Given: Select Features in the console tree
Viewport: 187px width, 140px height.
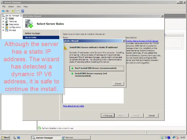Looking at the screenshot, I should [x=13, y=21].
